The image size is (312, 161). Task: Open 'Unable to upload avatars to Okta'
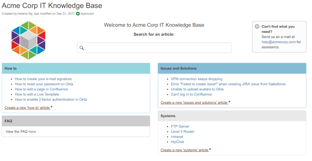coord(197,89)
